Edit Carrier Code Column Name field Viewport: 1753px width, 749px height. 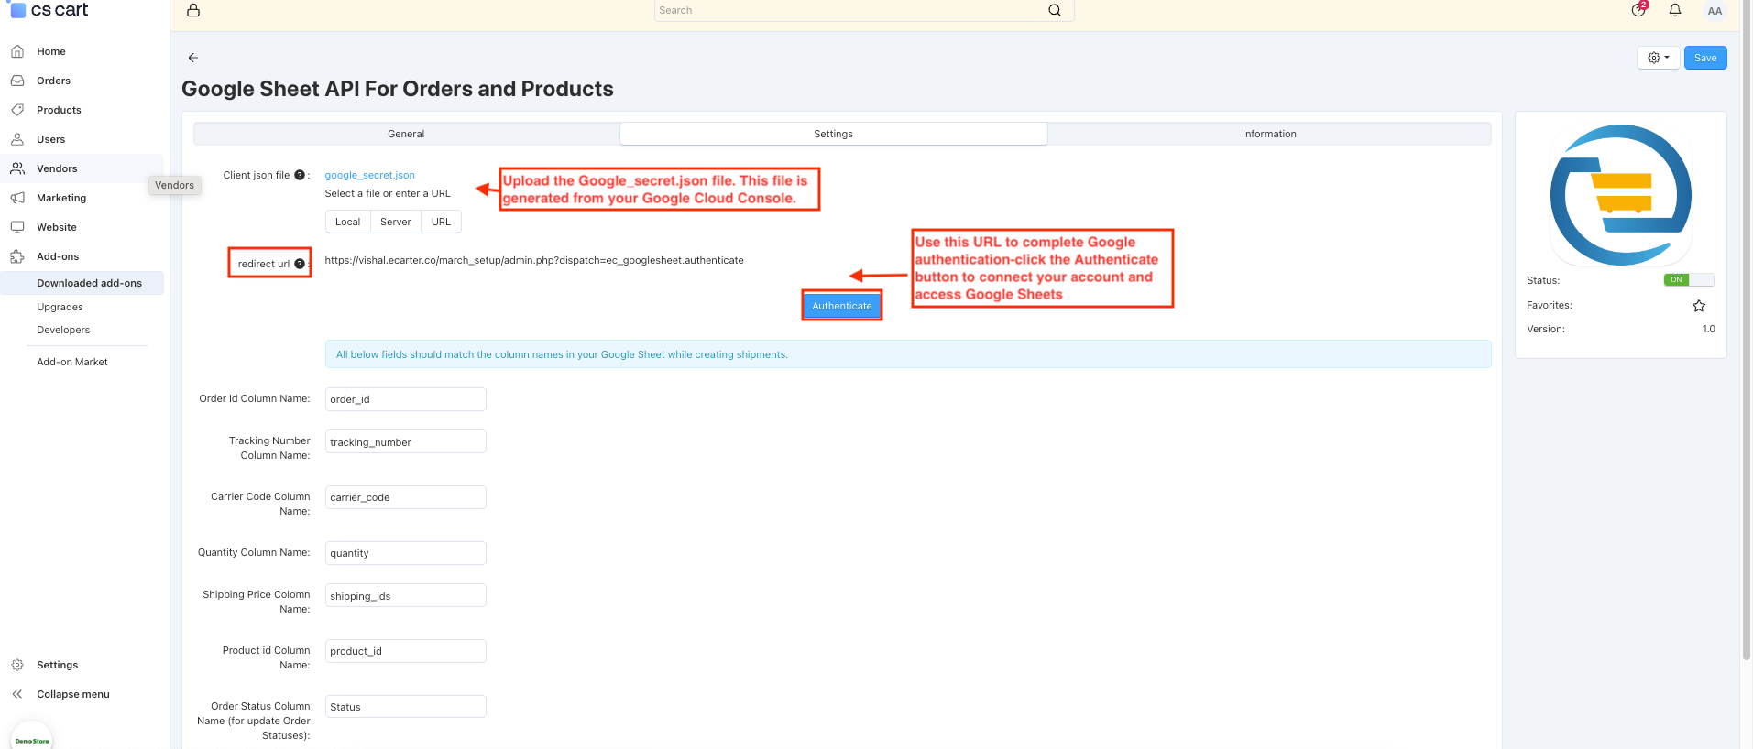click(x=406, y=497)
